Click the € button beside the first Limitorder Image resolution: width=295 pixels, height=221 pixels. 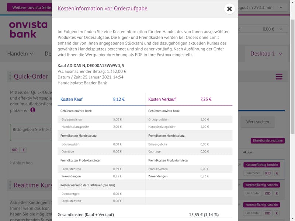click(277, 173)
